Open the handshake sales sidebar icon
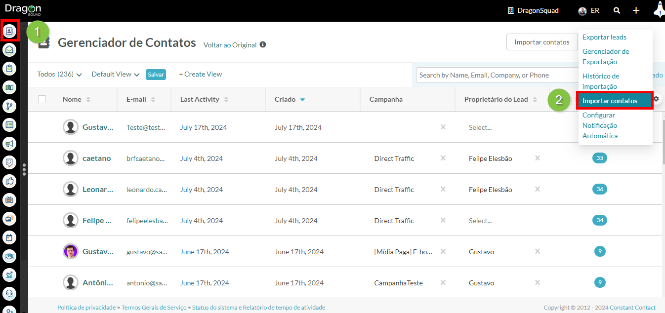665x313 pixels. [x=9, y=256]
